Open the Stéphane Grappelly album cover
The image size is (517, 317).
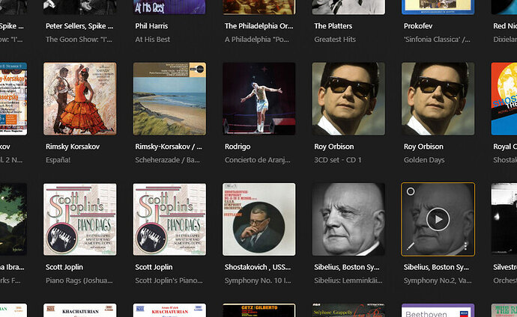[348, 310]
